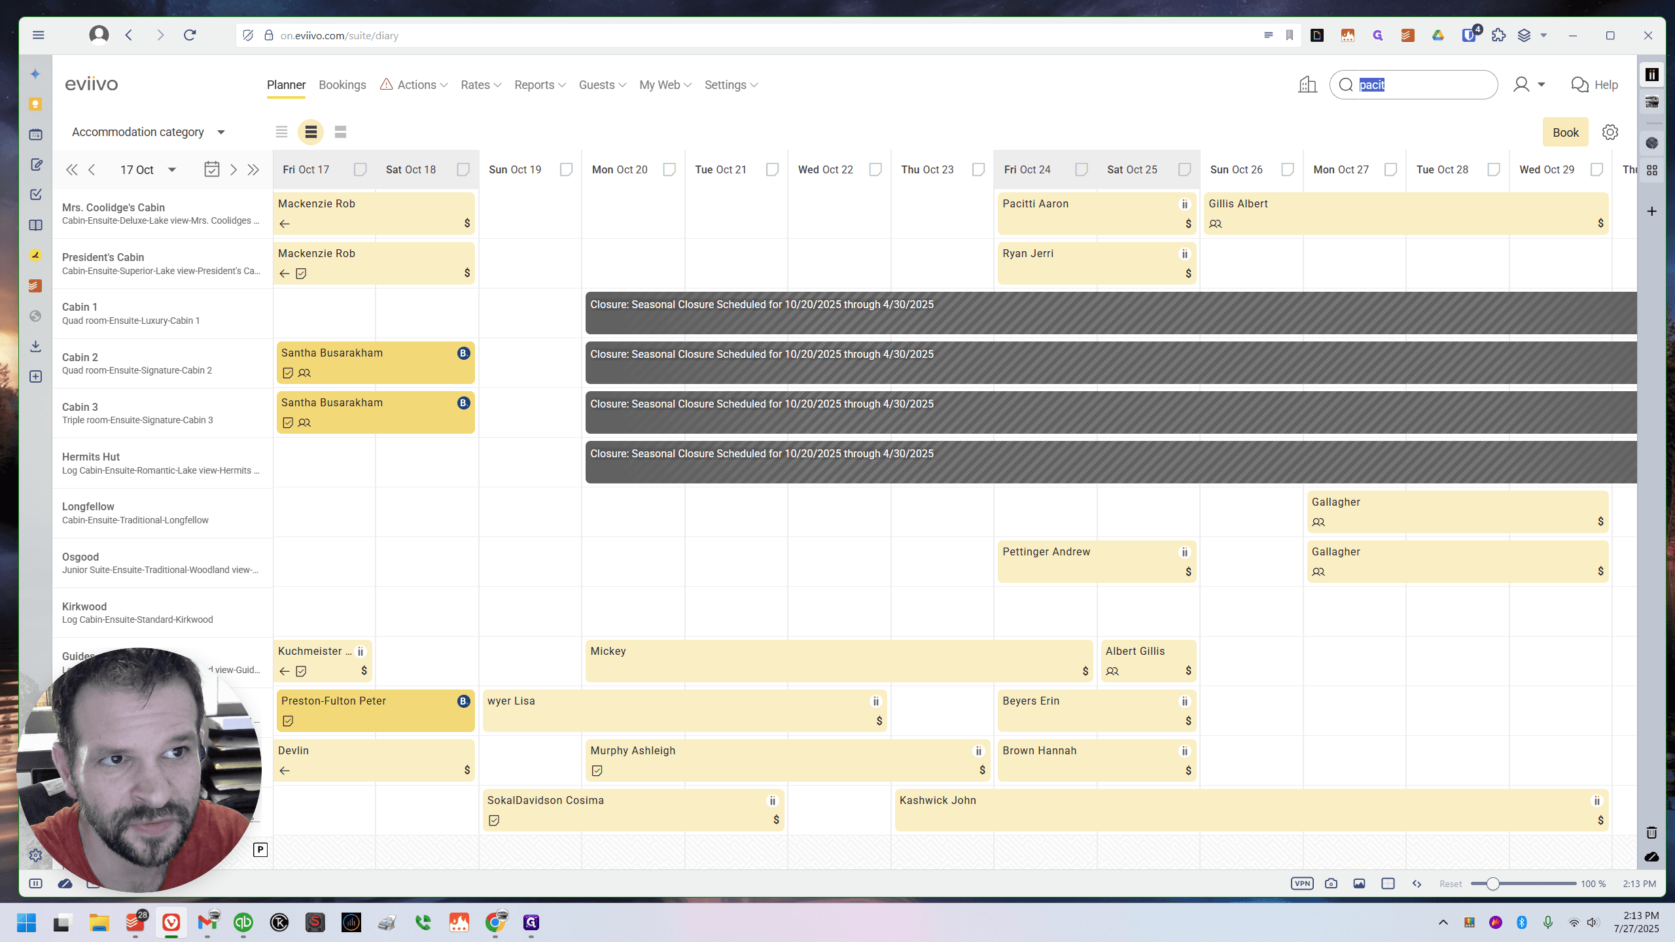Tick the Mon Oct 20 checkbox

click(x=669, y=169)
